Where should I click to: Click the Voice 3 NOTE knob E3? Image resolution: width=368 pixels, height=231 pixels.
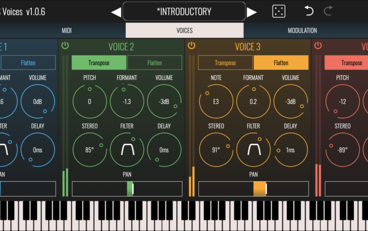216,101
